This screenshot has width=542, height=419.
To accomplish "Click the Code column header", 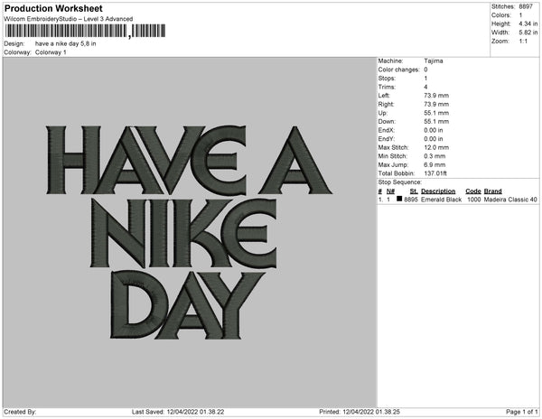I will (x=473, y=191).
